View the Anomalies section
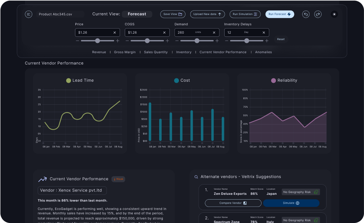Image resolution: width=364 pixels, height=223 pixels. click(263, 52)
